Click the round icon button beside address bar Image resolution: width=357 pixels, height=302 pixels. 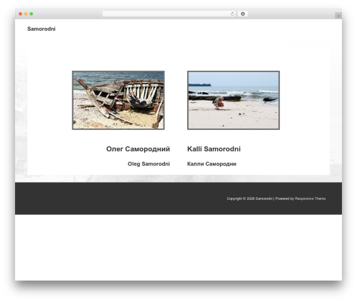243,14
